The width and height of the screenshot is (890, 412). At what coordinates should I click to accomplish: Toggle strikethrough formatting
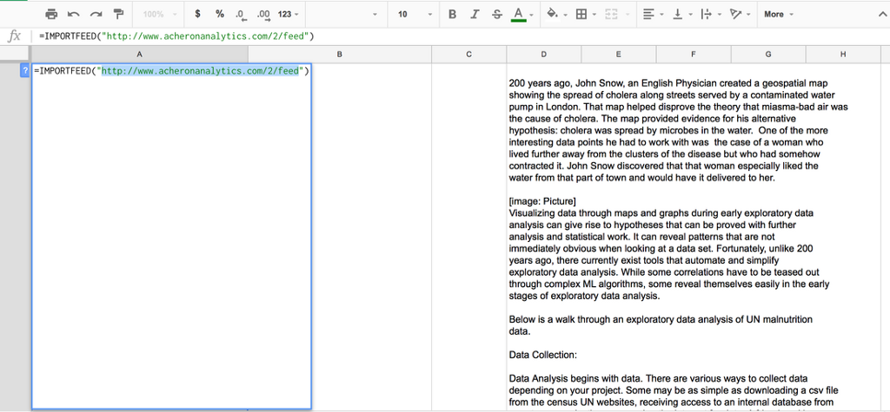pos(496,15)
